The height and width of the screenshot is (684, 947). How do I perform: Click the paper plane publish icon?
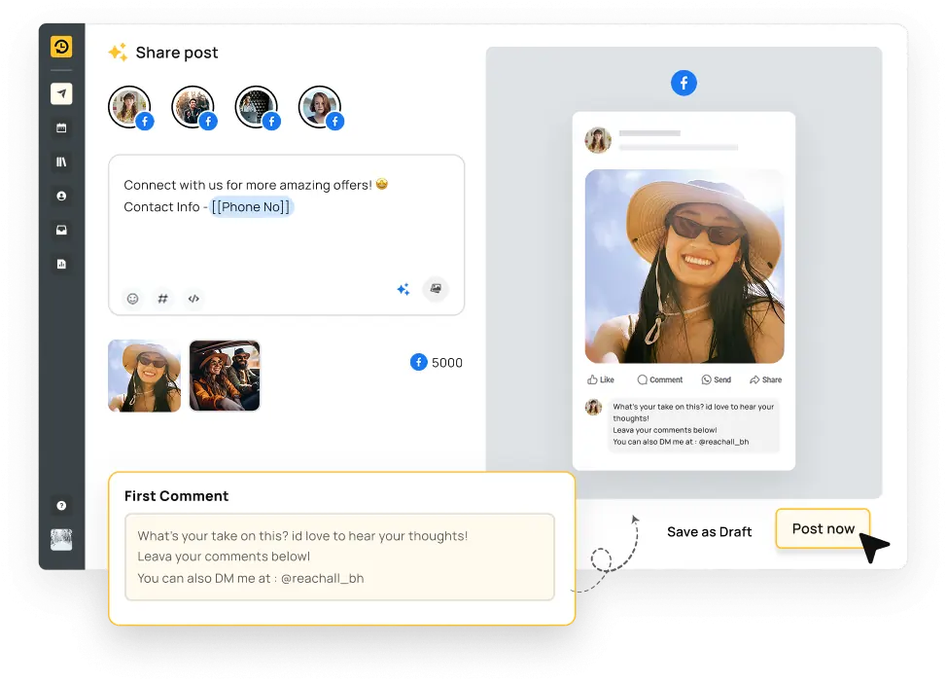[61, 93]
